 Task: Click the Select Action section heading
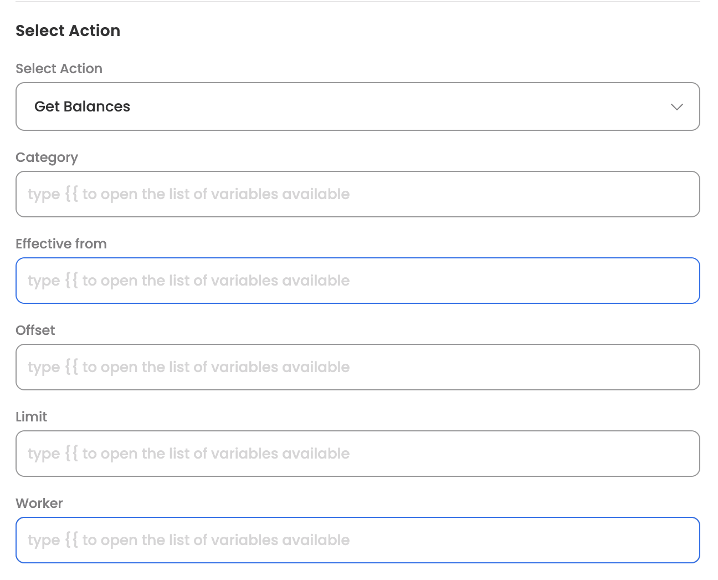coord(68,30)
